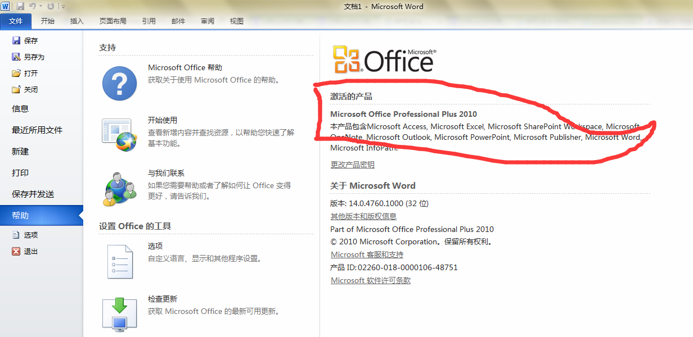Image resolution: width=693 pixels, height=337 pixels.
Task: Click the 关于 Microsoft Word heading
Action: (x=373, y=185)
